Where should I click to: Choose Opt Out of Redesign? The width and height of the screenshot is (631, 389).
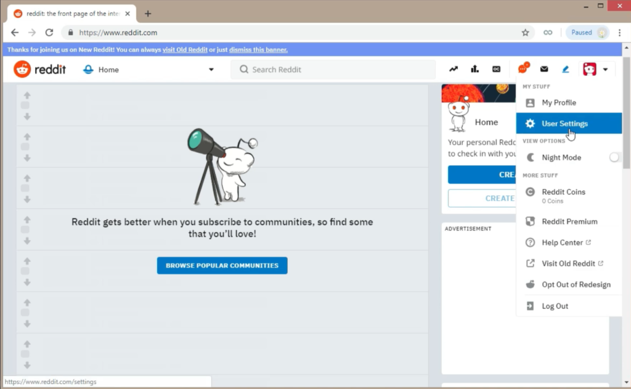point(569,285)
